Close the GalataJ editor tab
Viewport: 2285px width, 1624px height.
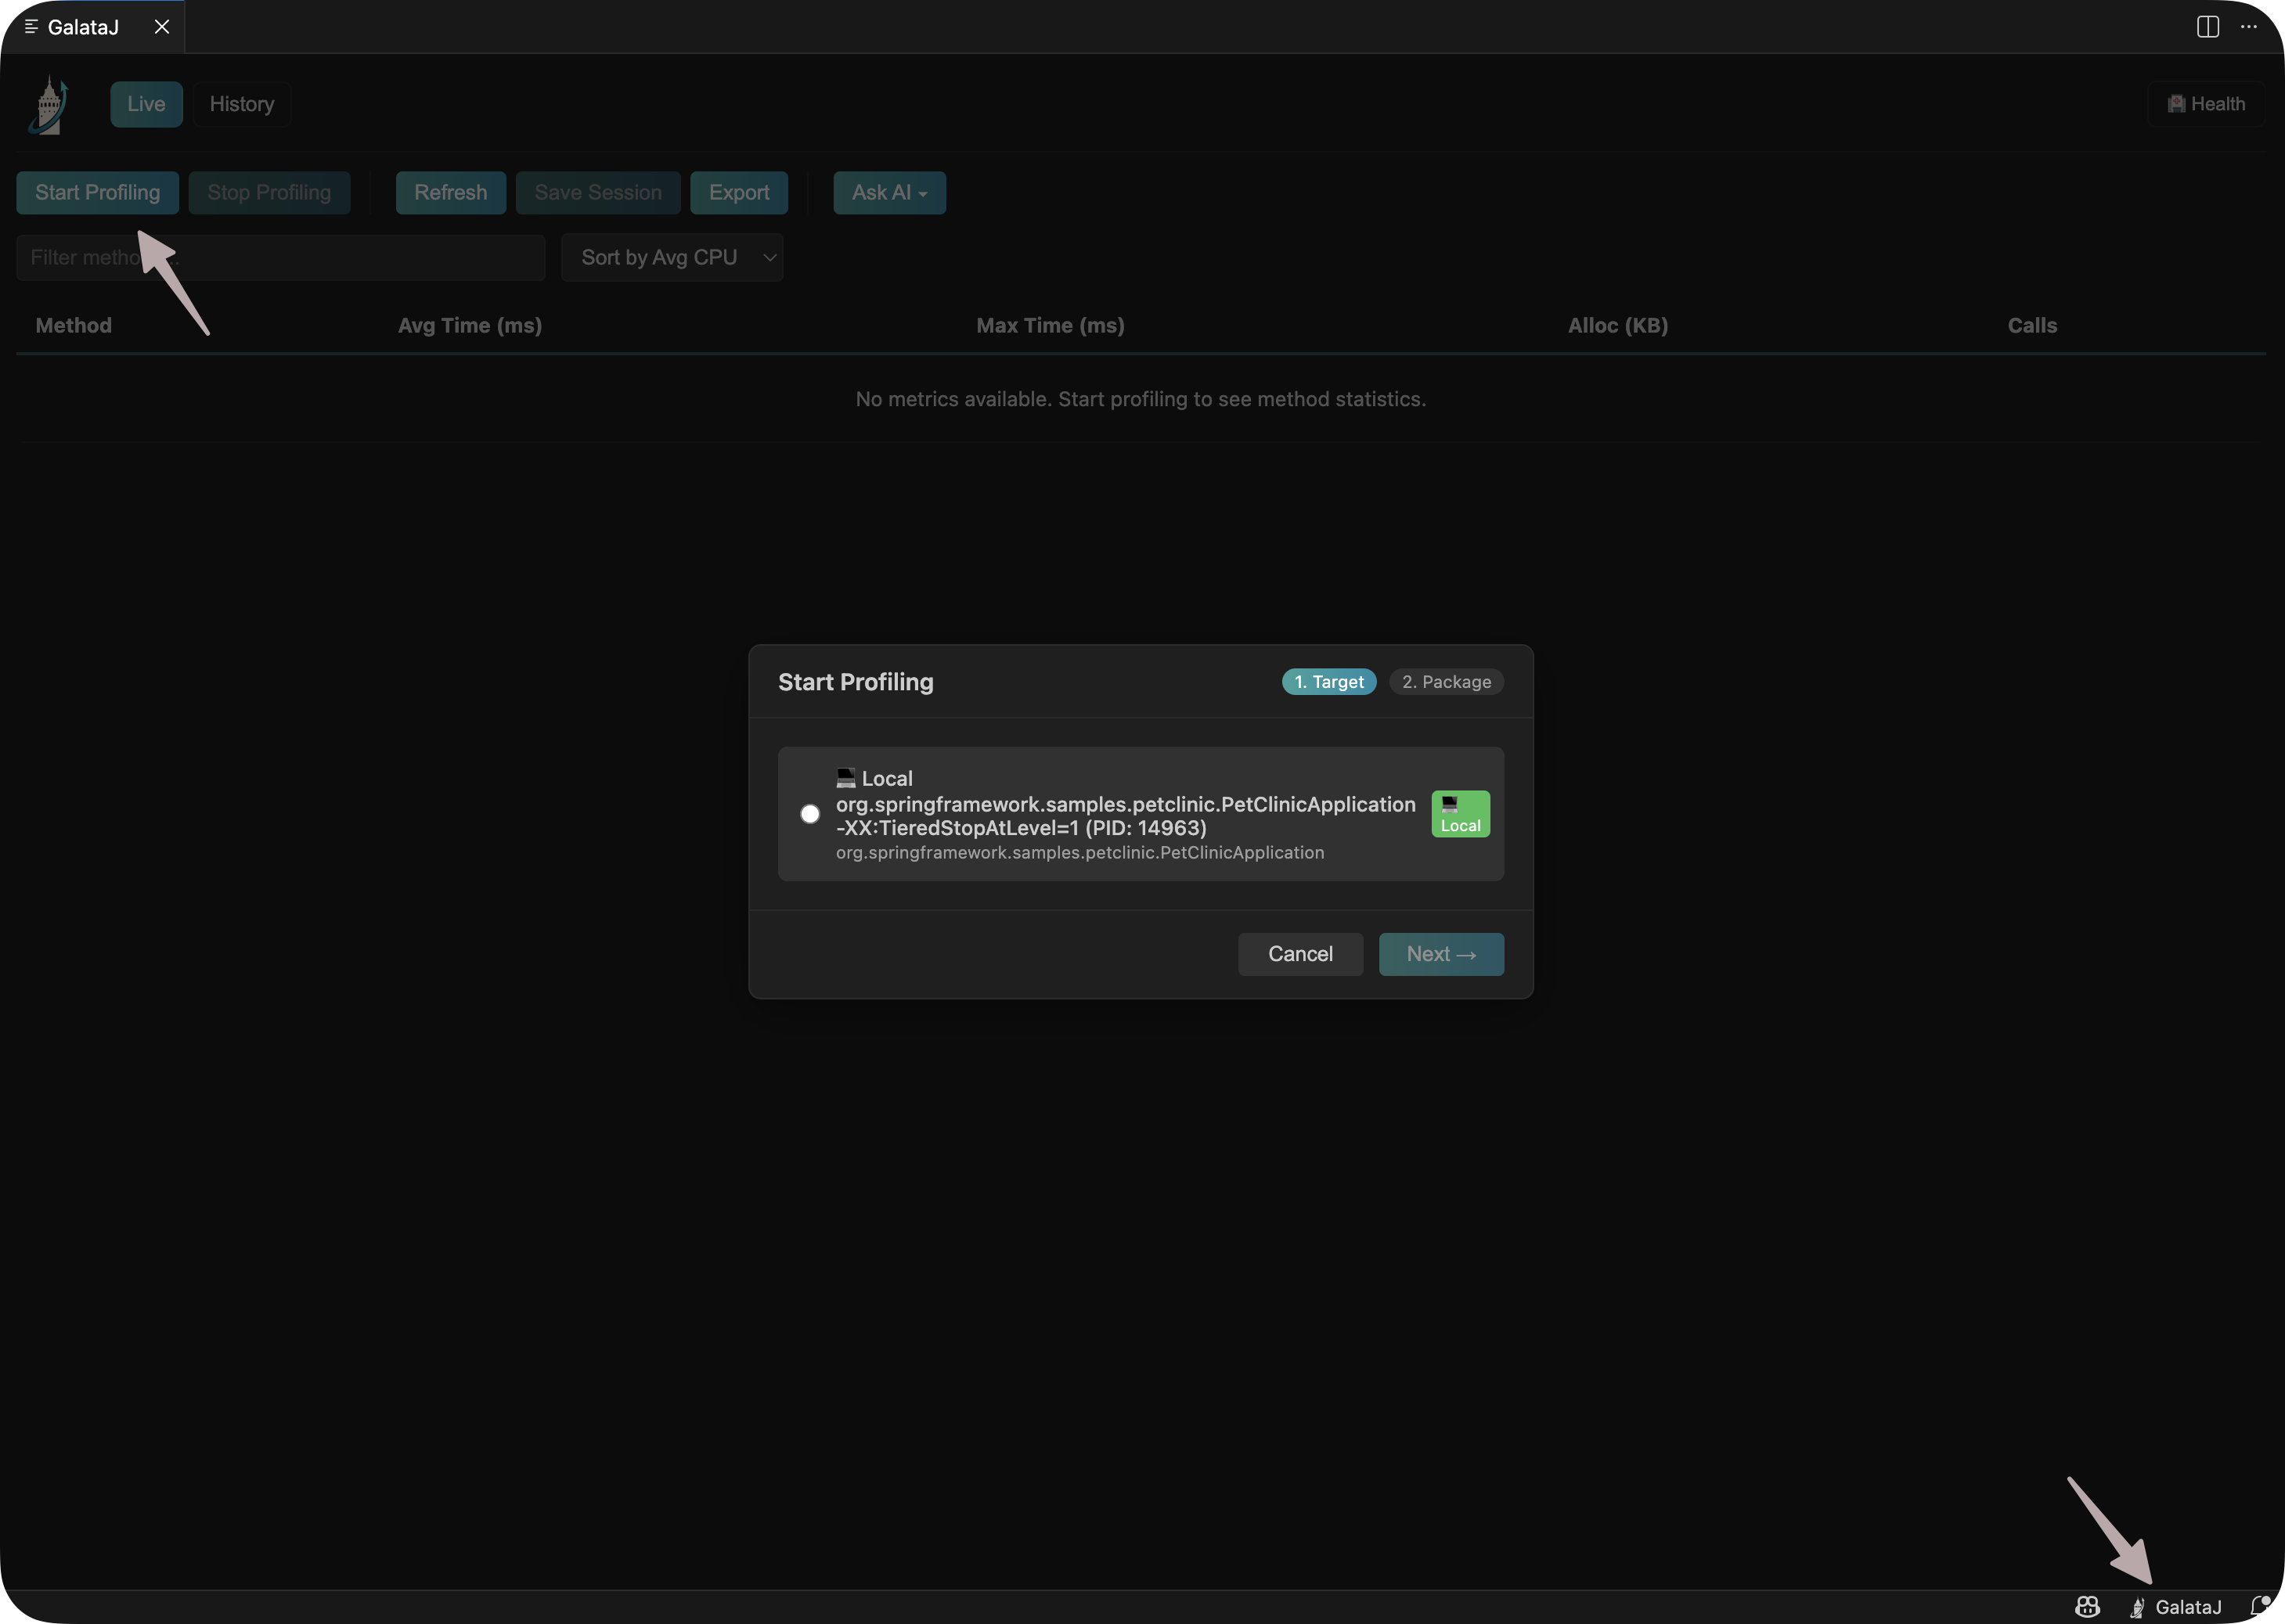[x=162, y=27]
